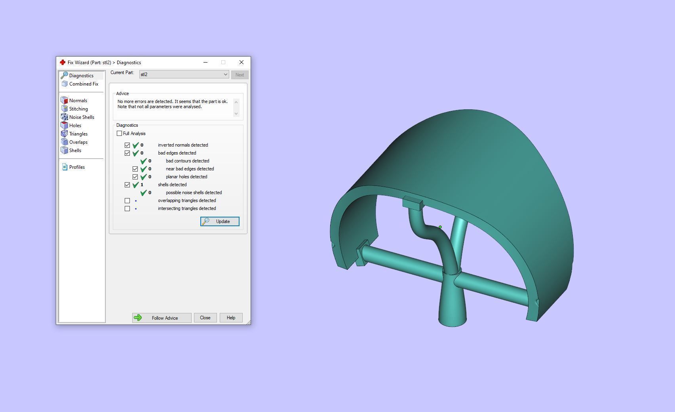Click the Noise Shells icon

65,117
